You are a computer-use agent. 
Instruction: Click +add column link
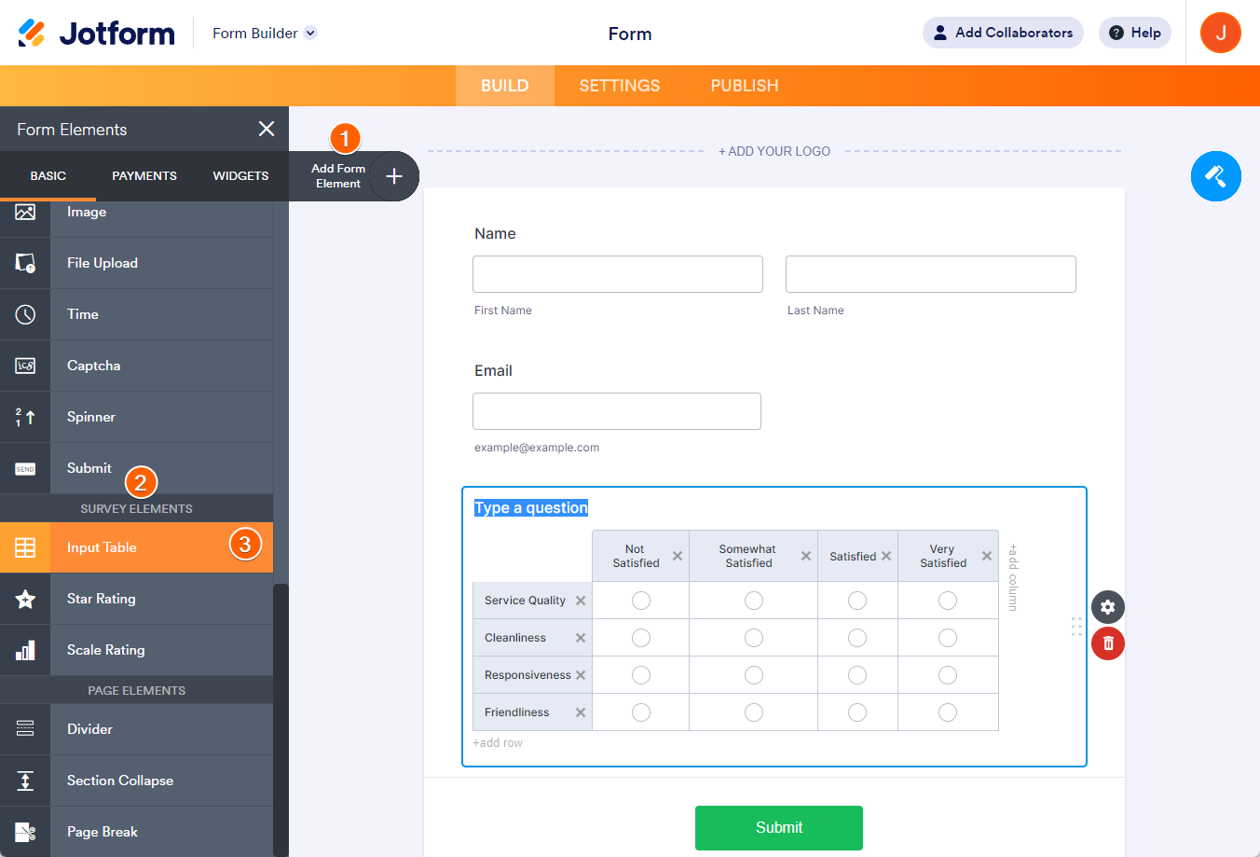coord(1013,577)
